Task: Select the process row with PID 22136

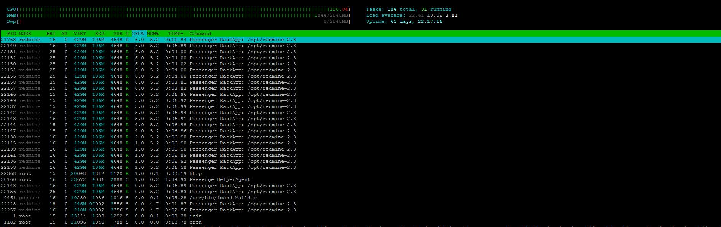Action: click(360, 161)
